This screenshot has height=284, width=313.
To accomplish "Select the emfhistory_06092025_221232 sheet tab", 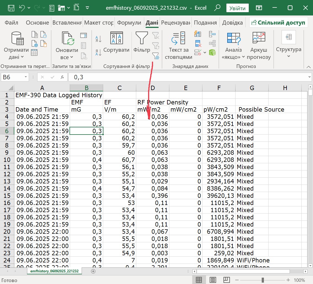I will pyautogui.click(x=55, y=271).
